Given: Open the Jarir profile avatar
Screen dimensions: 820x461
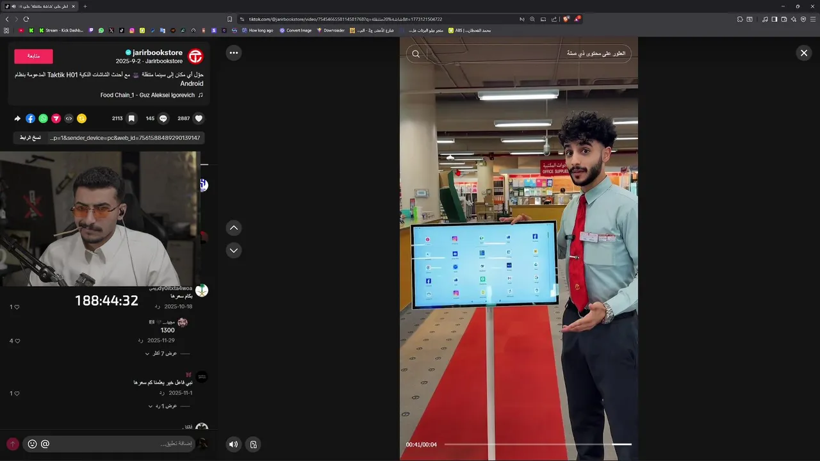Looking at the screenshot, I should (195, 56).
